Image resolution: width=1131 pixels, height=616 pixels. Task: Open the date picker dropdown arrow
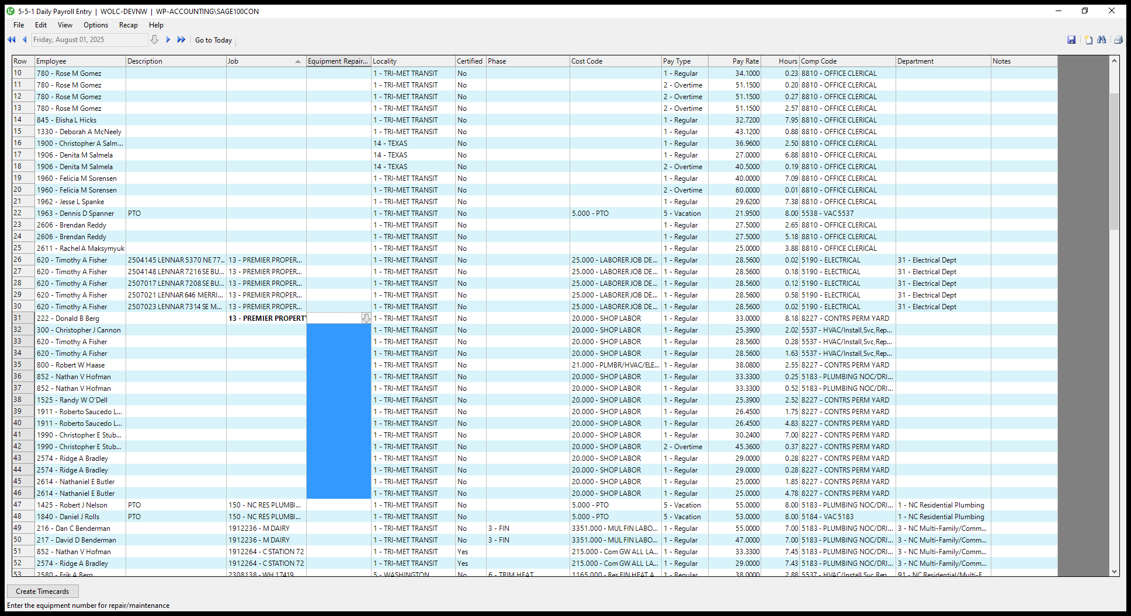(x=154, y=40)
